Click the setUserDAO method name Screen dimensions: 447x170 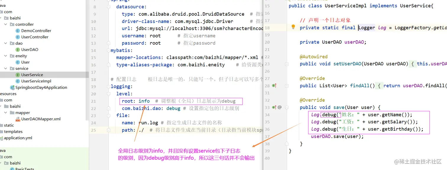coord(347,64)
